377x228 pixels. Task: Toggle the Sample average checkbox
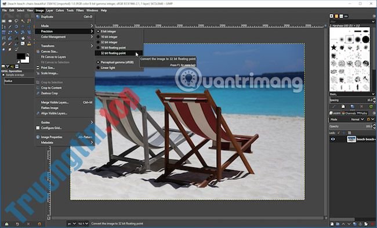[x=3, y=75]
